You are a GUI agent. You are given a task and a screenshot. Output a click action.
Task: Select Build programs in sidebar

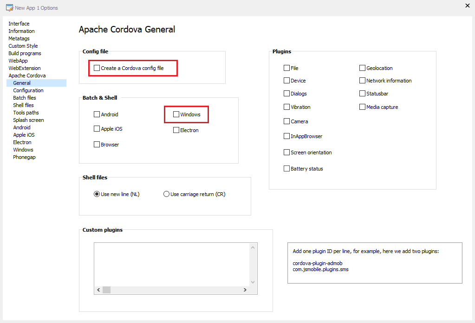pos(25,53)
